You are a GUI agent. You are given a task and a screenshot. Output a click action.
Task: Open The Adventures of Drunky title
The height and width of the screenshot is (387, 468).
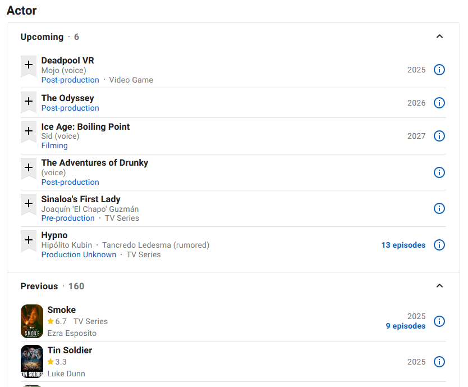point(95,162)
